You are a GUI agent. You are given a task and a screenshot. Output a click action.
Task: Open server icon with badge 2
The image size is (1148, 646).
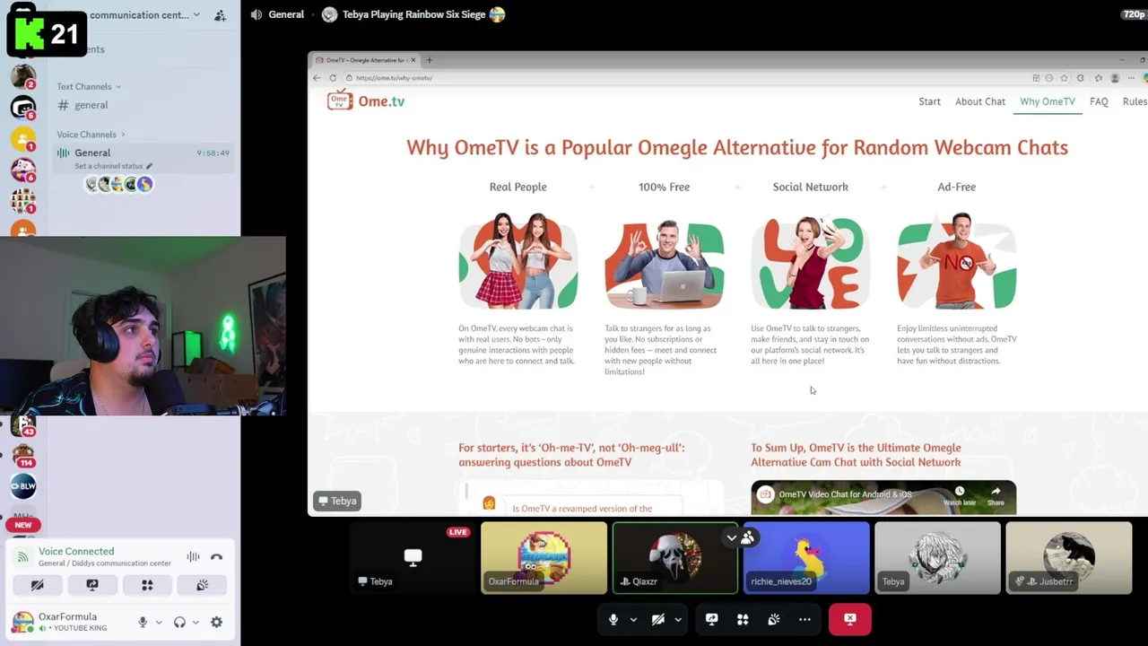(23, 77)
